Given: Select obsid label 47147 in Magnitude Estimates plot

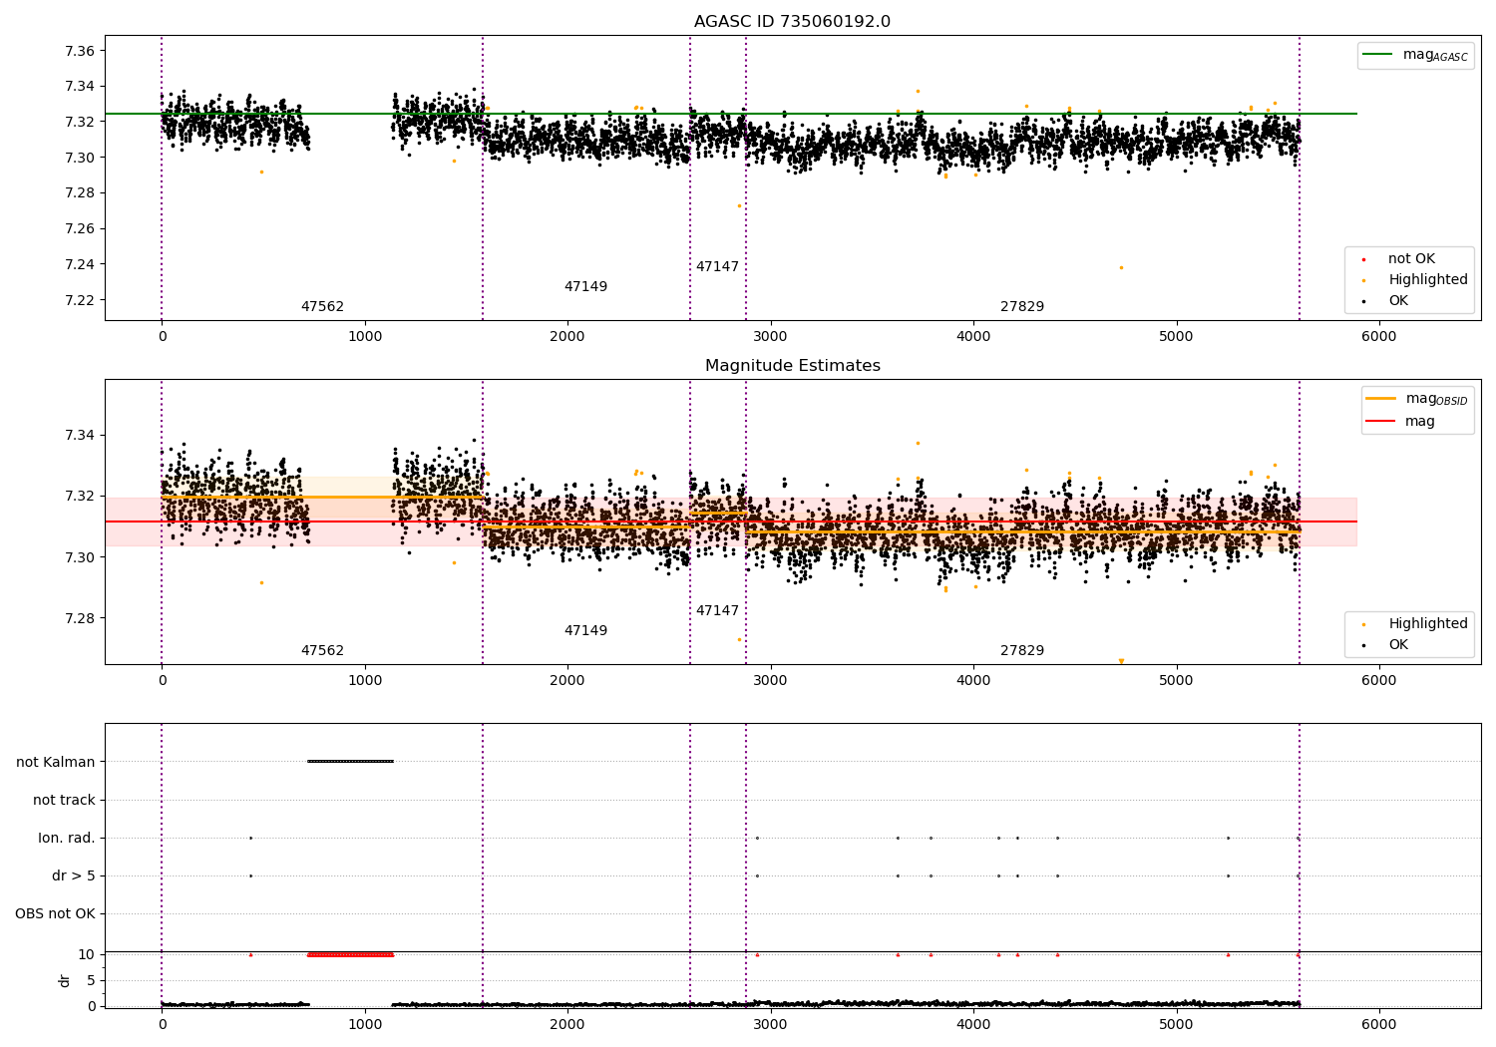Looking at the screenshot, I should (717, 611).
